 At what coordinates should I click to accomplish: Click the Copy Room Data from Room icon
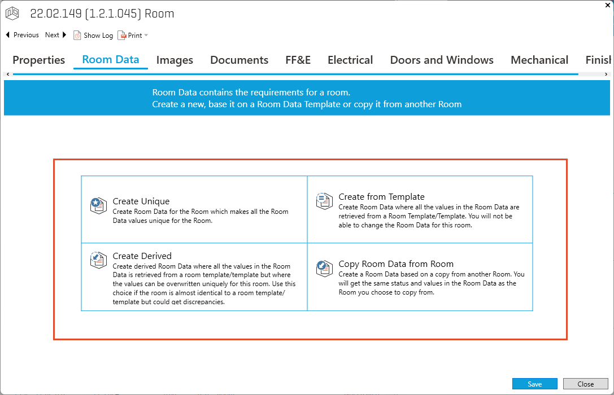[x=324, y=268]
